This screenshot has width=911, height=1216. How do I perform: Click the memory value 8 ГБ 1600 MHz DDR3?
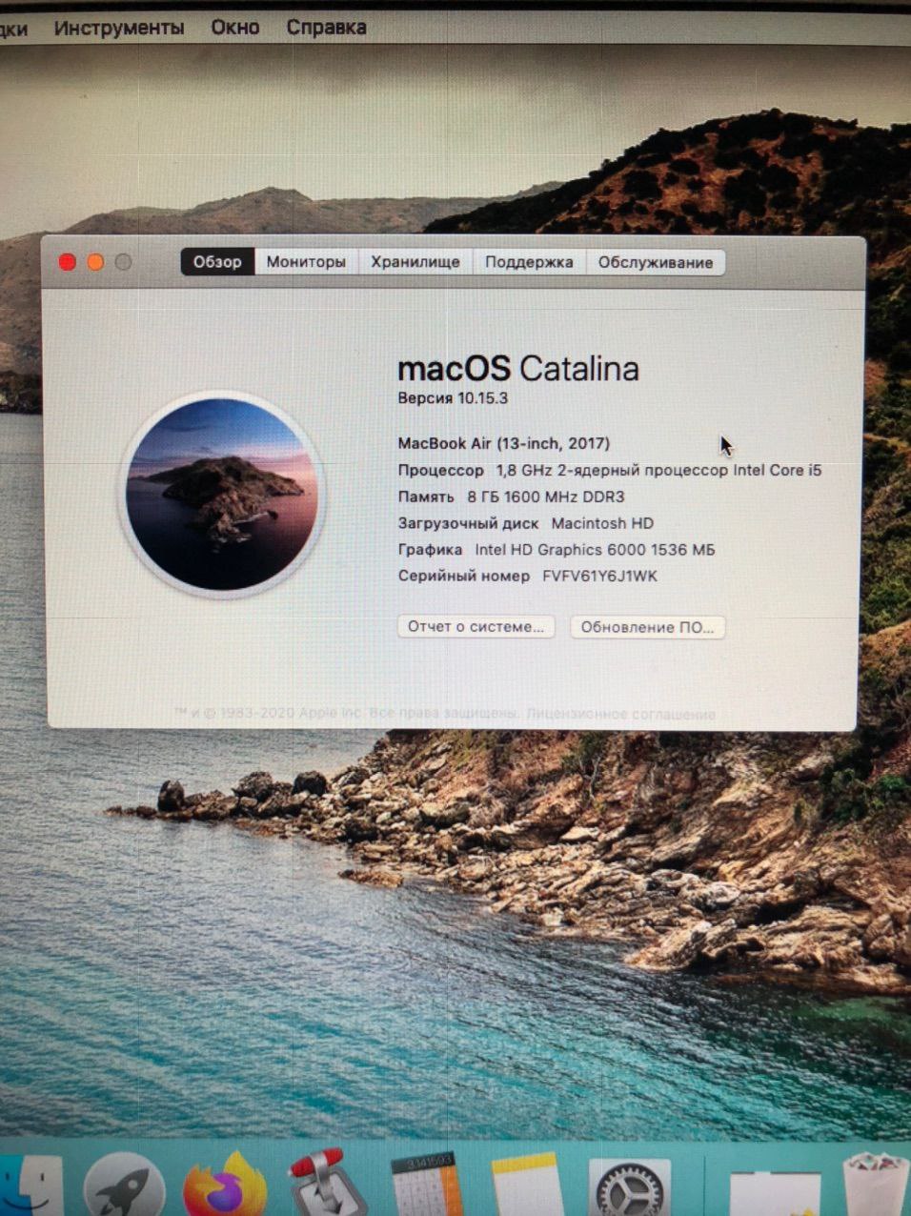click(x=546, y=497)
